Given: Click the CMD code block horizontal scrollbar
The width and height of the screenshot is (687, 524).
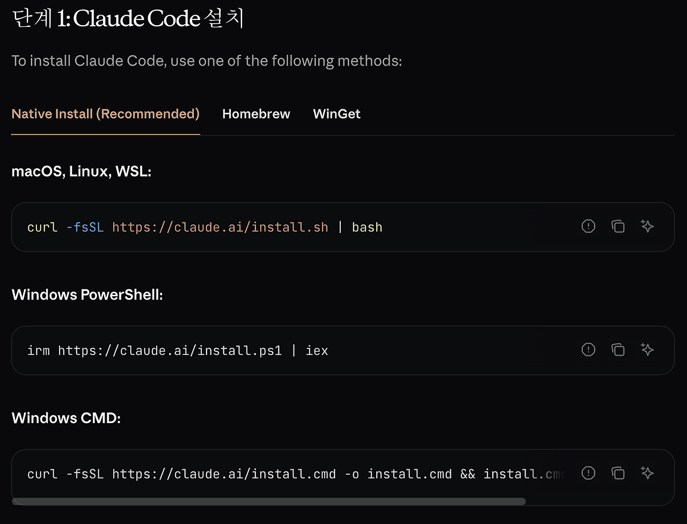Looking at the screenshot, I should point(268,501).
